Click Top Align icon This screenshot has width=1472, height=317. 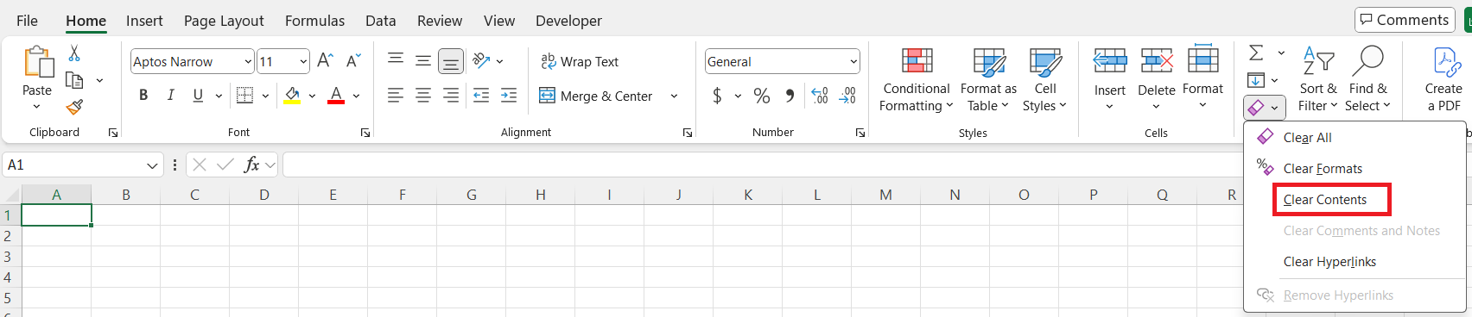(396, 60)
